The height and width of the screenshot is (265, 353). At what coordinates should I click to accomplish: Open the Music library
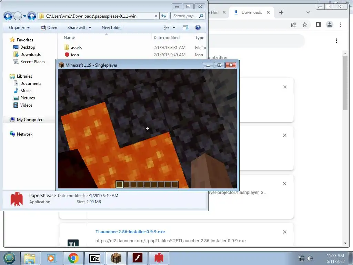26,91
